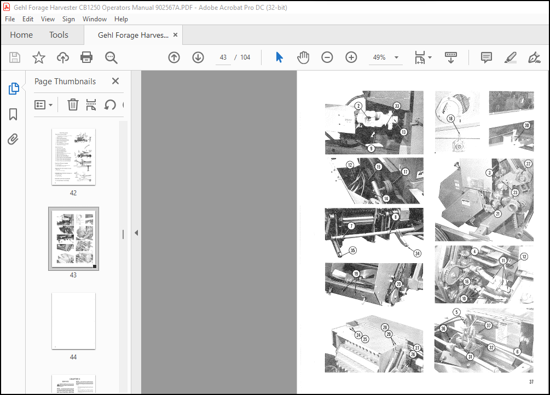Viewport: 550px width, 395px height.
Task: Print the document using printer icon
Action: coord(86,57)
